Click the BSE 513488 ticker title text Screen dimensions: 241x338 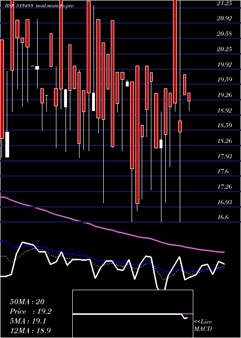(x=19, y=6)
